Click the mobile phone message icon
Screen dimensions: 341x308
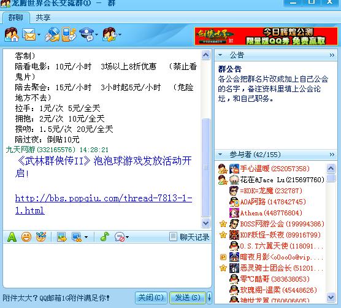click(69, 34)
